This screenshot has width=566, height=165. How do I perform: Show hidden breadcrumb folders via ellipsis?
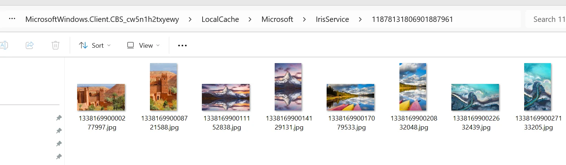click(x=12, y=19)
